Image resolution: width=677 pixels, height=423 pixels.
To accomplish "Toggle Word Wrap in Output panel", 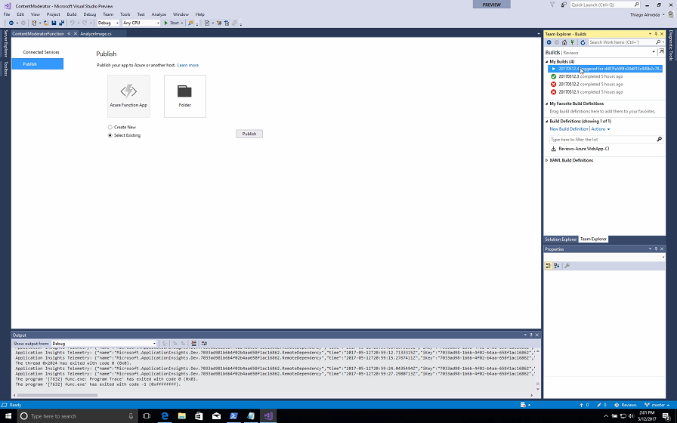I will tap(204, 344).
